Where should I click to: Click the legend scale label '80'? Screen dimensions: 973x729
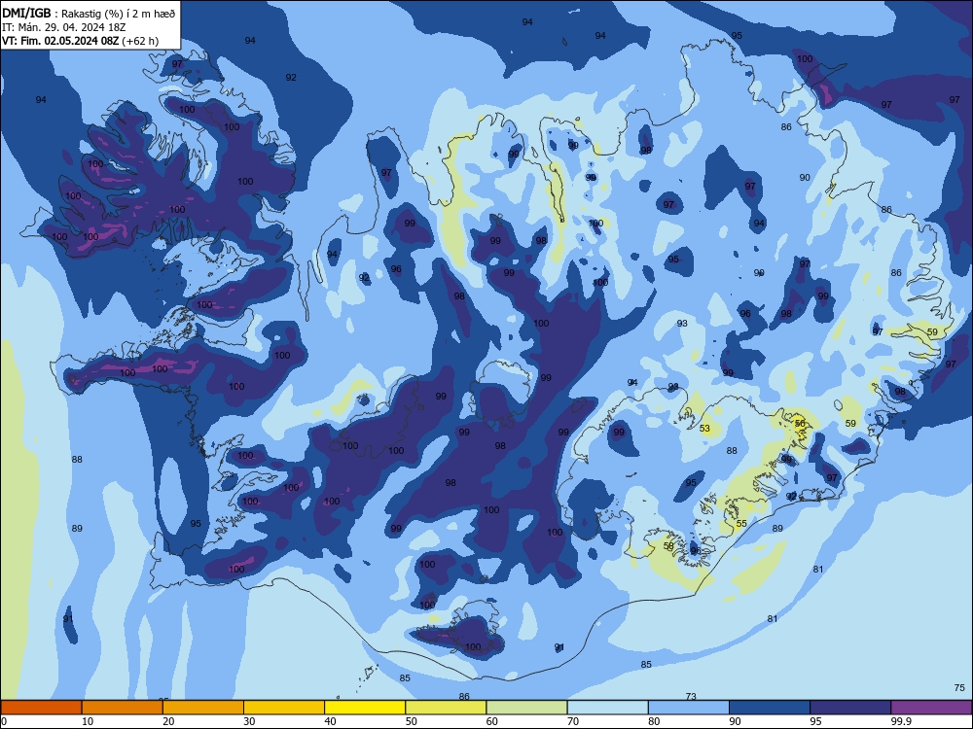coord(654,721)
